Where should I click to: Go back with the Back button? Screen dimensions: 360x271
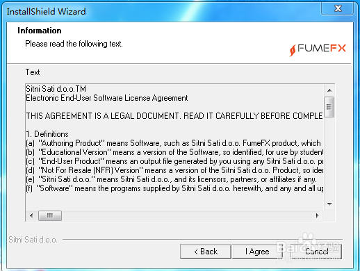click(x=206, y=252)
